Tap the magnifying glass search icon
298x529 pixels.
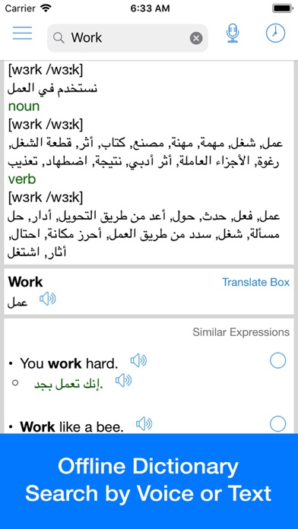tap(59, 38)
